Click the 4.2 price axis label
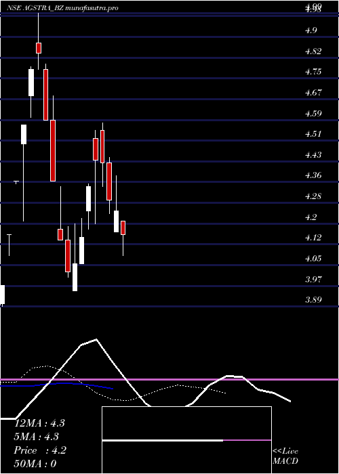 tap(311, 217)
